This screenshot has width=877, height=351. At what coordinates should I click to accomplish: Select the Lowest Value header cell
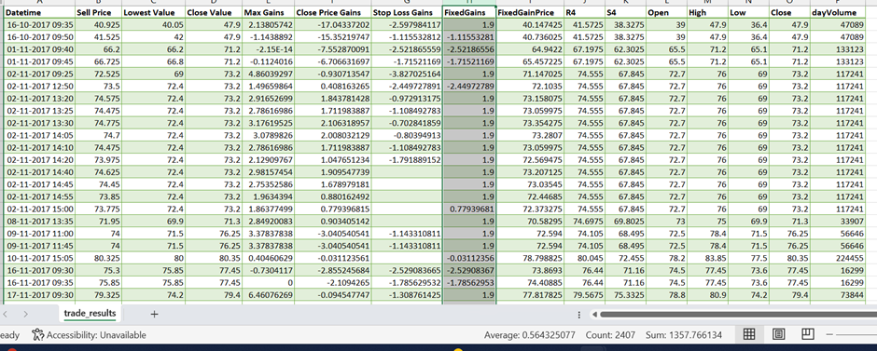click(153, 12)
